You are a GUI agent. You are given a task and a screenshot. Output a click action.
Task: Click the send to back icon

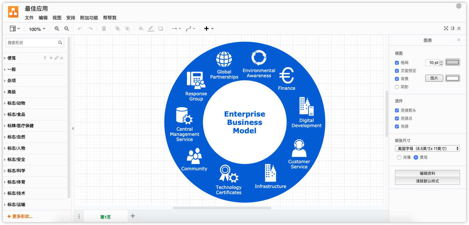[x=127, y=29]
